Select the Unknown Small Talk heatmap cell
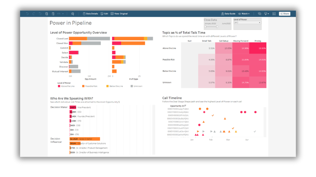 207,83
